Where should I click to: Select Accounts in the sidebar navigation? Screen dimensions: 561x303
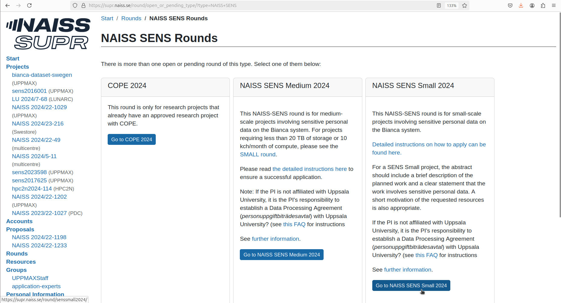pyautogui.click(x=19, y=221)
